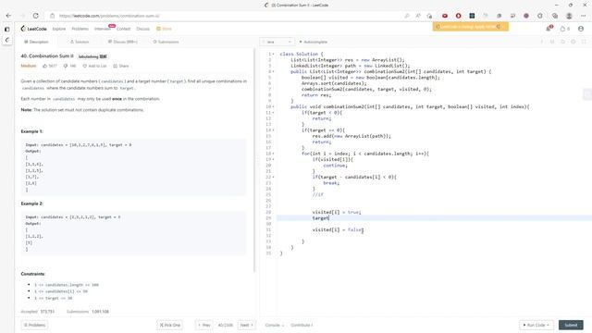The height and width of the screenshot is (333, 592).
Task: Collapse code fold arrow at line 1
Action: click(274, 54)
